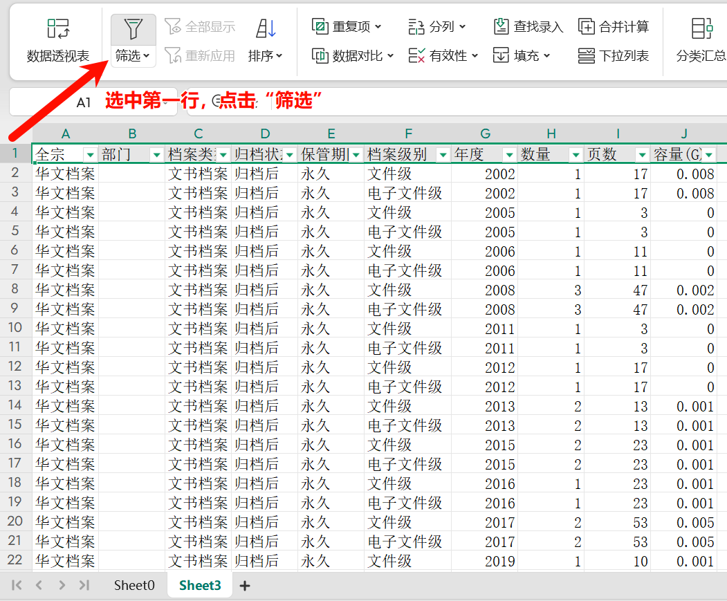
Task: Expand the 填充 fill options
Action: tap(522, 55)
